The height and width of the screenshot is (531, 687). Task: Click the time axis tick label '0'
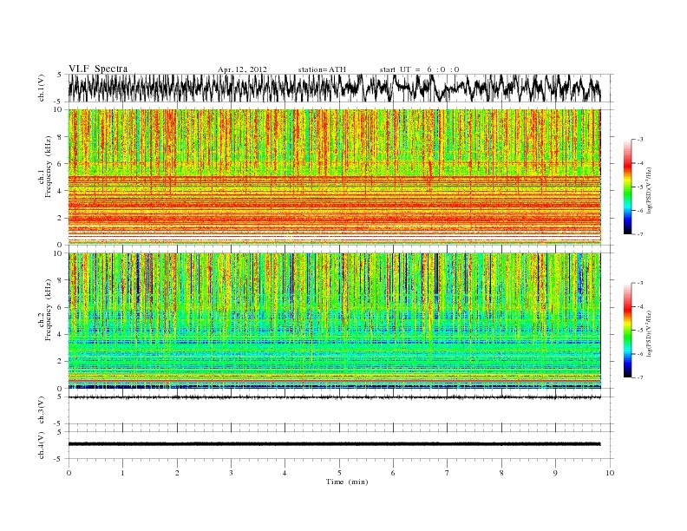(69, 473)
